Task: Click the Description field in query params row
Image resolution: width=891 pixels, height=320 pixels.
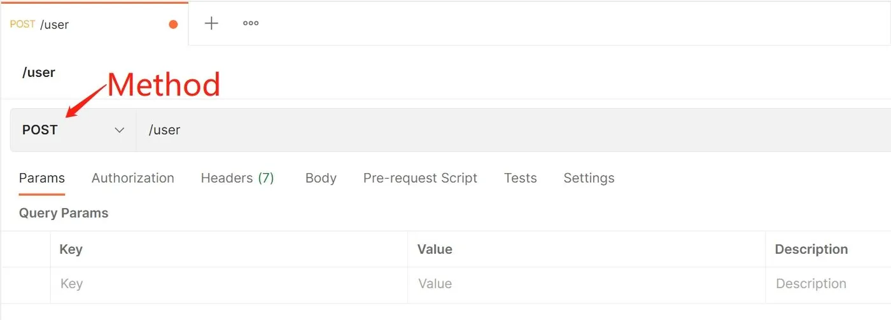Action: (x=827, y=284)
